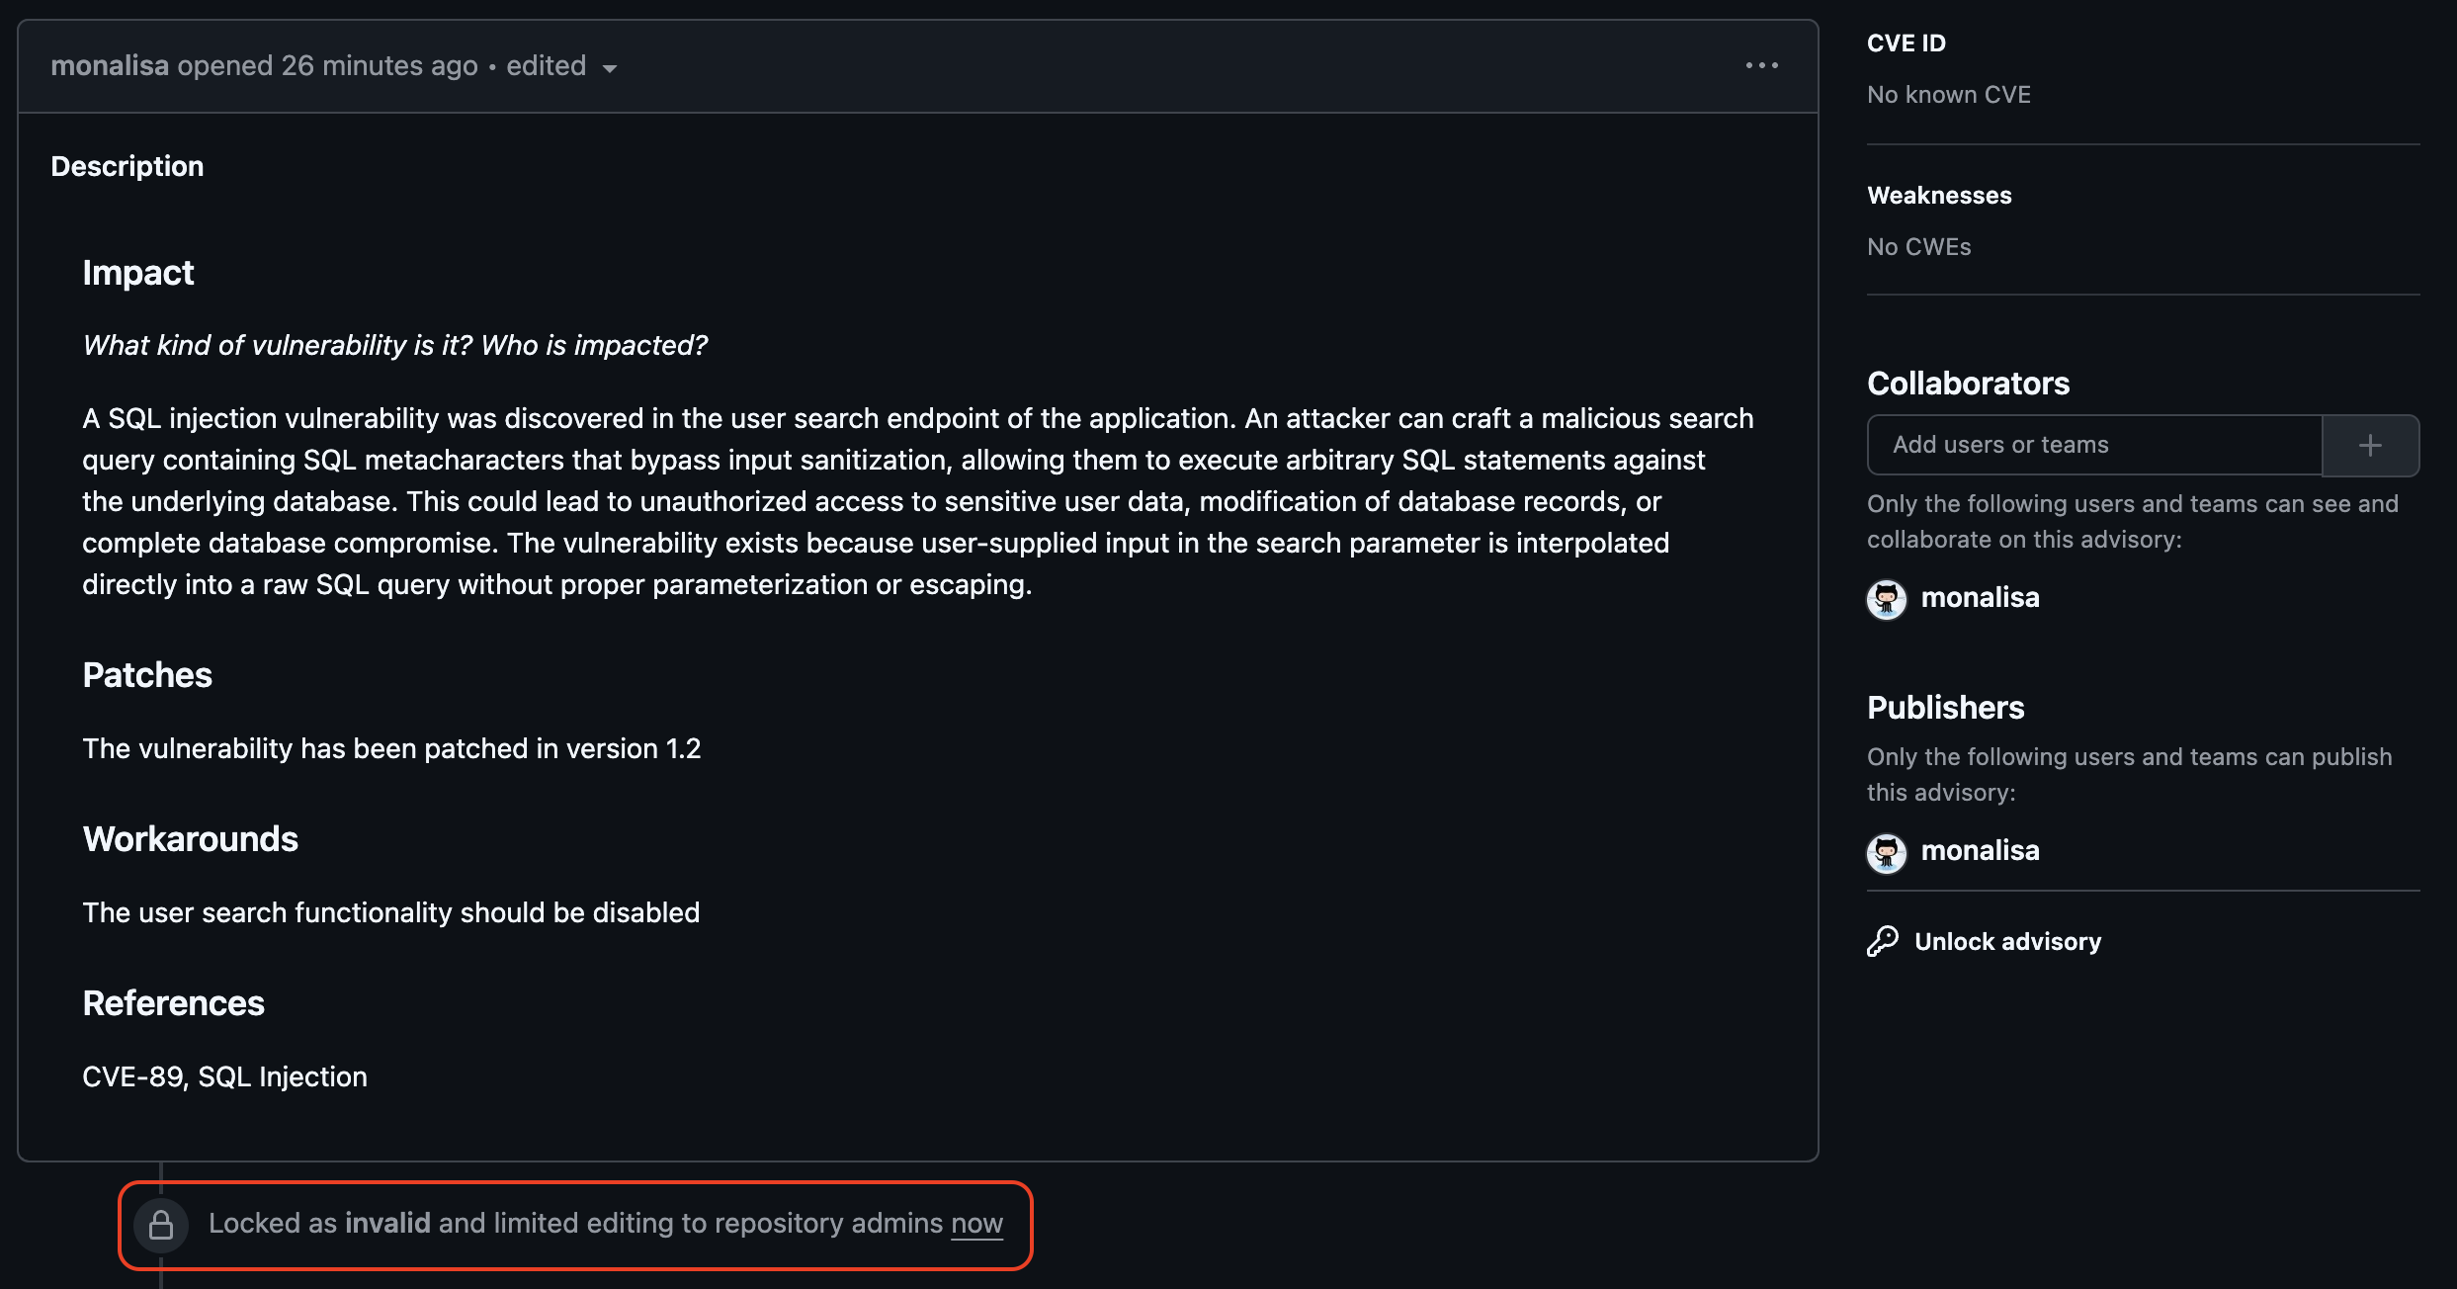Image resolution: width=2457 pixels, height=1289 pixels.
Task: Expand the edited history dropdown arrow
Action: click(610, 68)
